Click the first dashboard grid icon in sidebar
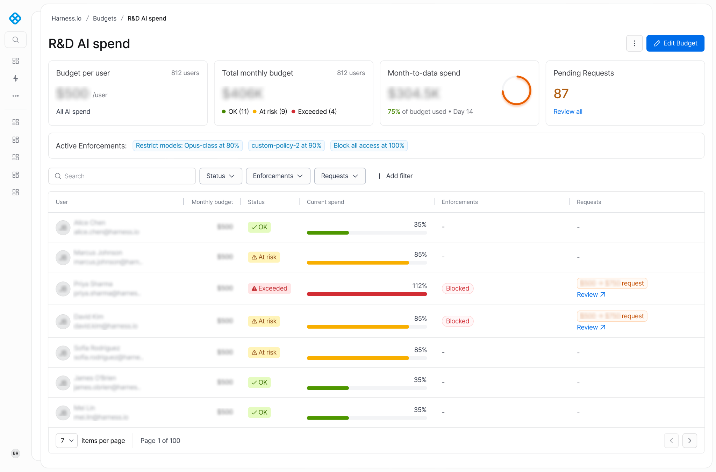This screenshot has height=472, width=716. tap(15, 61)
